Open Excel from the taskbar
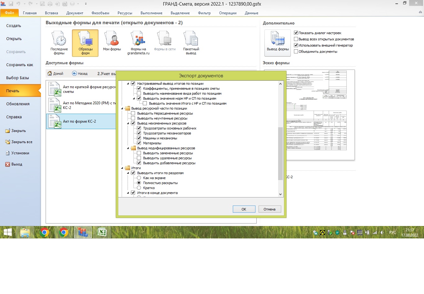Image resolution: width=424 pixels, height=294 pixels. click(102, 232)
